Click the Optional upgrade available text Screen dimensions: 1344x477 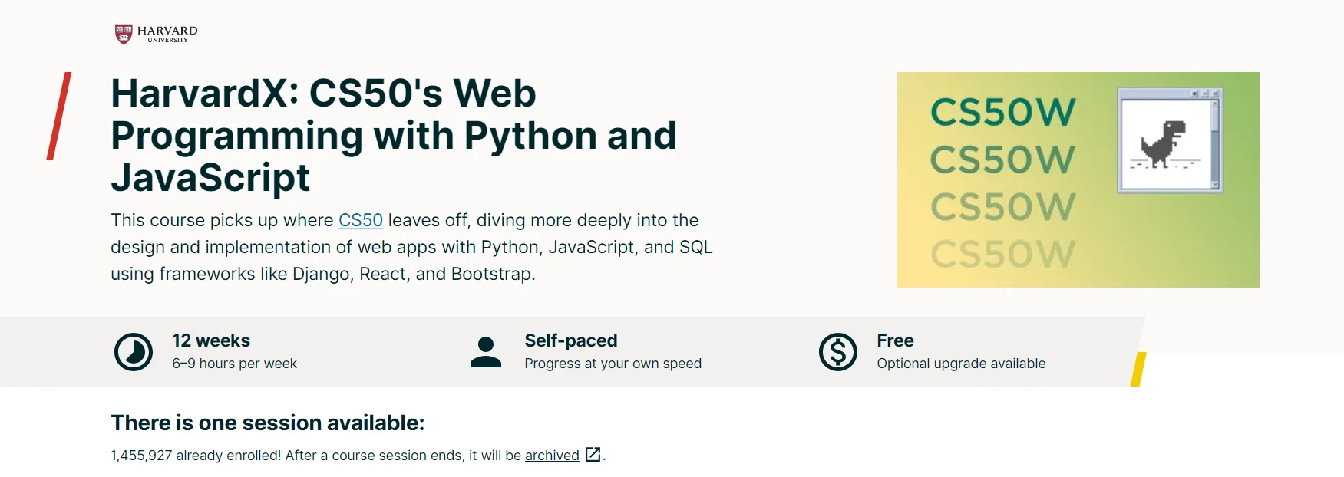pos(961,364)
